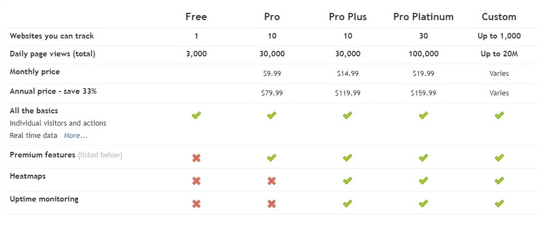Click the Free plan column header
This screenshot has height=230, width=544.
point(196,17)
